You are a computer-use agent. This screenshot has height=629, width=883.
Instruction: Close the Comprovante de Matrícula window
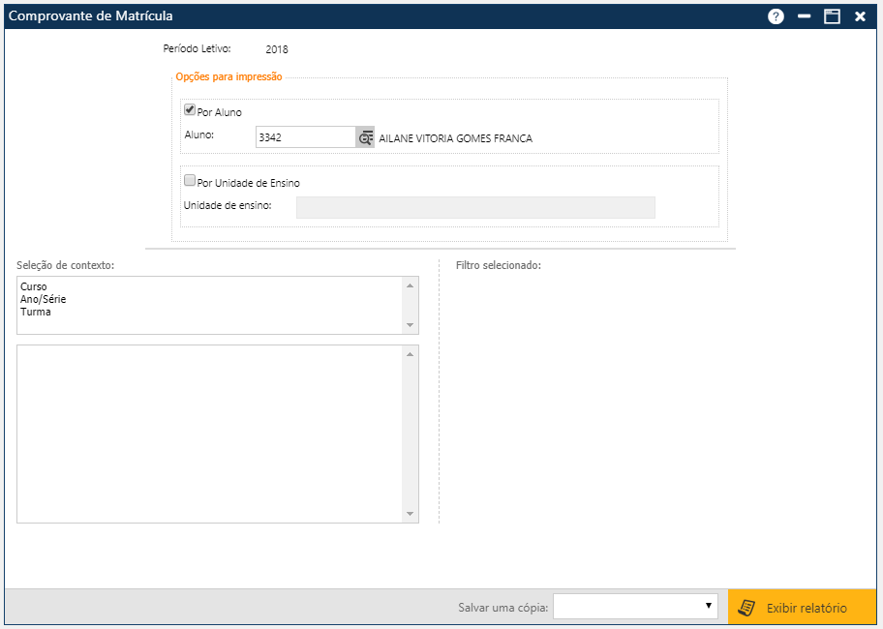click(x=860, y=16)
